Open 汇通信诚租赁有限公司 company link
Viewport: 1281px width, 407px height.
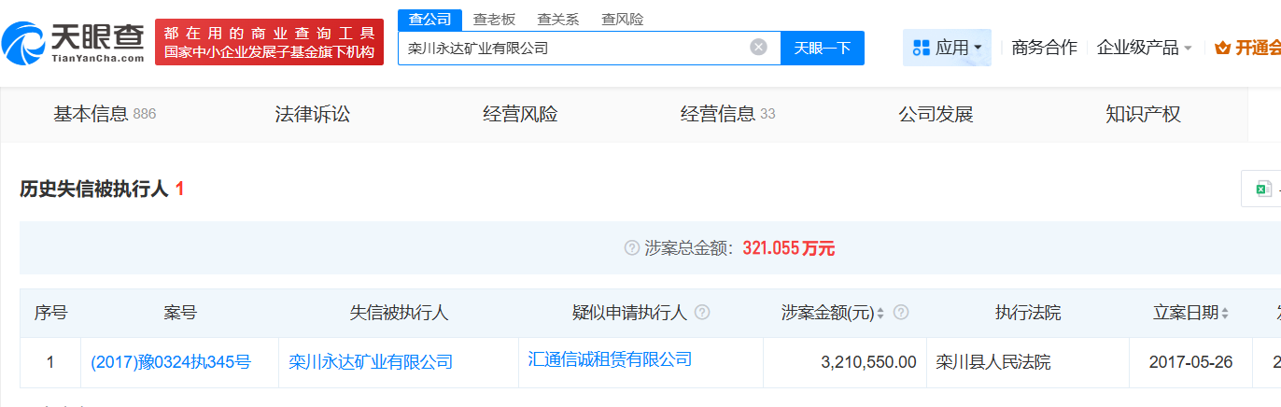610,359
